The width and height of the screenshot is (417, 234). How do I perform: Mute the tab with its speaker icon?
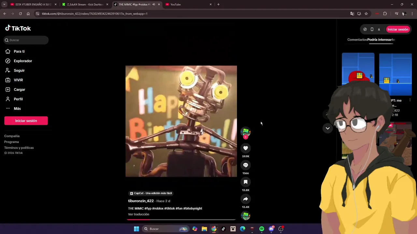pos(154,5)
